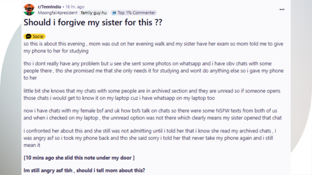Click the paragraph mentioning NSFW texts
Image resolution: width=312 pixels, height=175 pixels.
[x=153, y=114]
